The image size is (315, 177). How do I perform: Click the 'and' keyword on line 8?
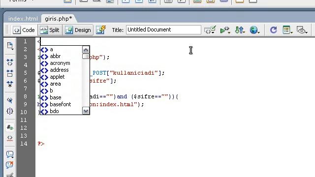[122, 96]
